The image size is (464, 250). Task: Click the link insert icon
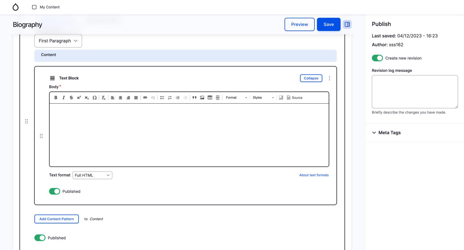(145, 98)
